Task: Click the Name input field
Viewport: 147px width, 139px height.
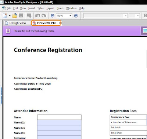Action: [59, 117]
